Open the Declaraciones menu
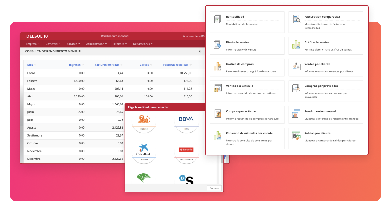This screenshot has height=201, width=391. [x=143, y=44]
